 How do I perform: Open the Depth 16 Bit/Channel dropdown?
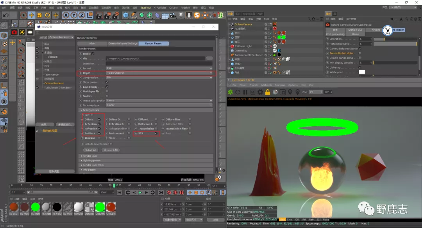click(x=159, y=73)
